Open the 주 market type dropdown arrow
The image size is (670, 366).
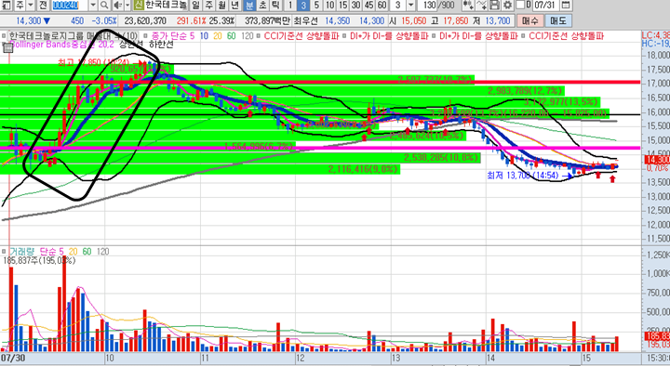(x=31, y=6)
